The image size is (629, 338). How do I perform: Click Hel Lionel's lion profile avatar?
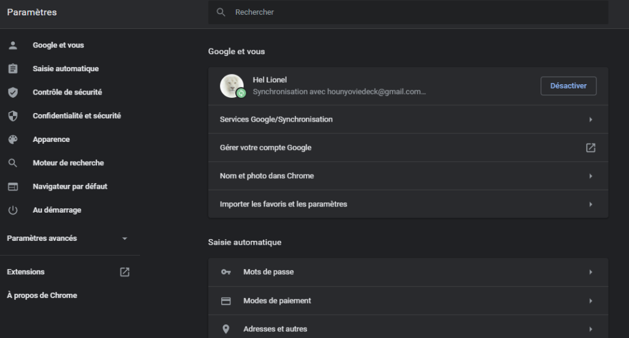[232, 85]
